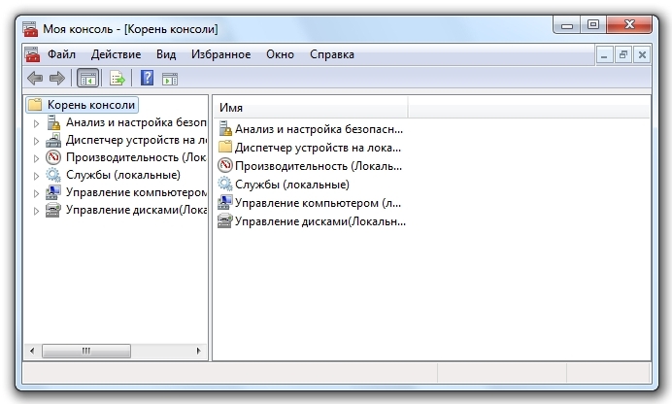
Task: Open the Файл menu
Action: [x=61, y=54]
